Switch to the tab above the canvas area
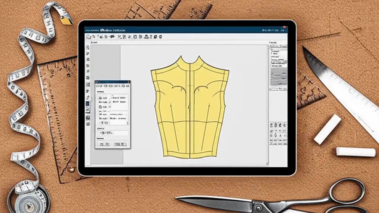The width and height of the screenshot is (379, 213). pos(94,42)
